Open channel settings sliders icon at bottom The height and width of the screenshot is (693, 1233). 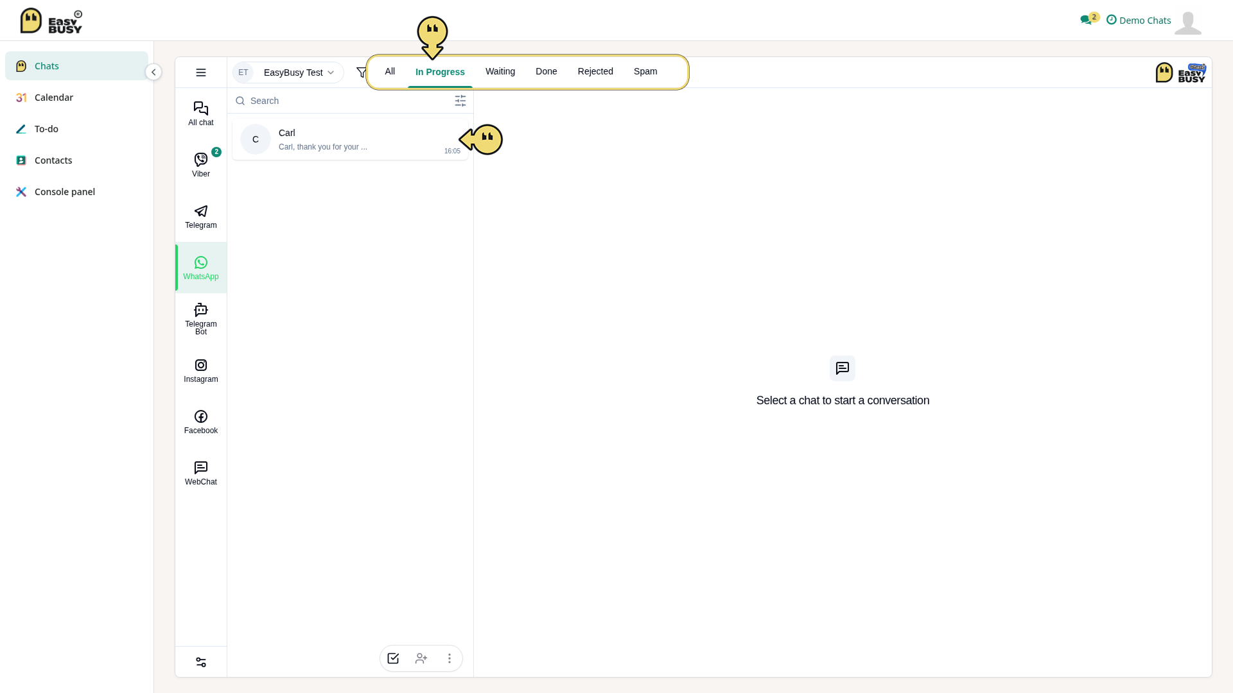[x=201, y=662]
